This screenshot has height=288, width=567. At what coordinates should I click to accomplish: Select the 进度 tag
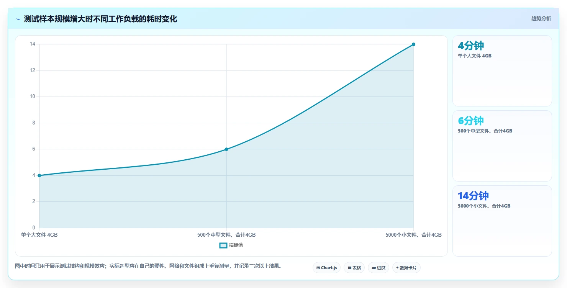(378, 268)
